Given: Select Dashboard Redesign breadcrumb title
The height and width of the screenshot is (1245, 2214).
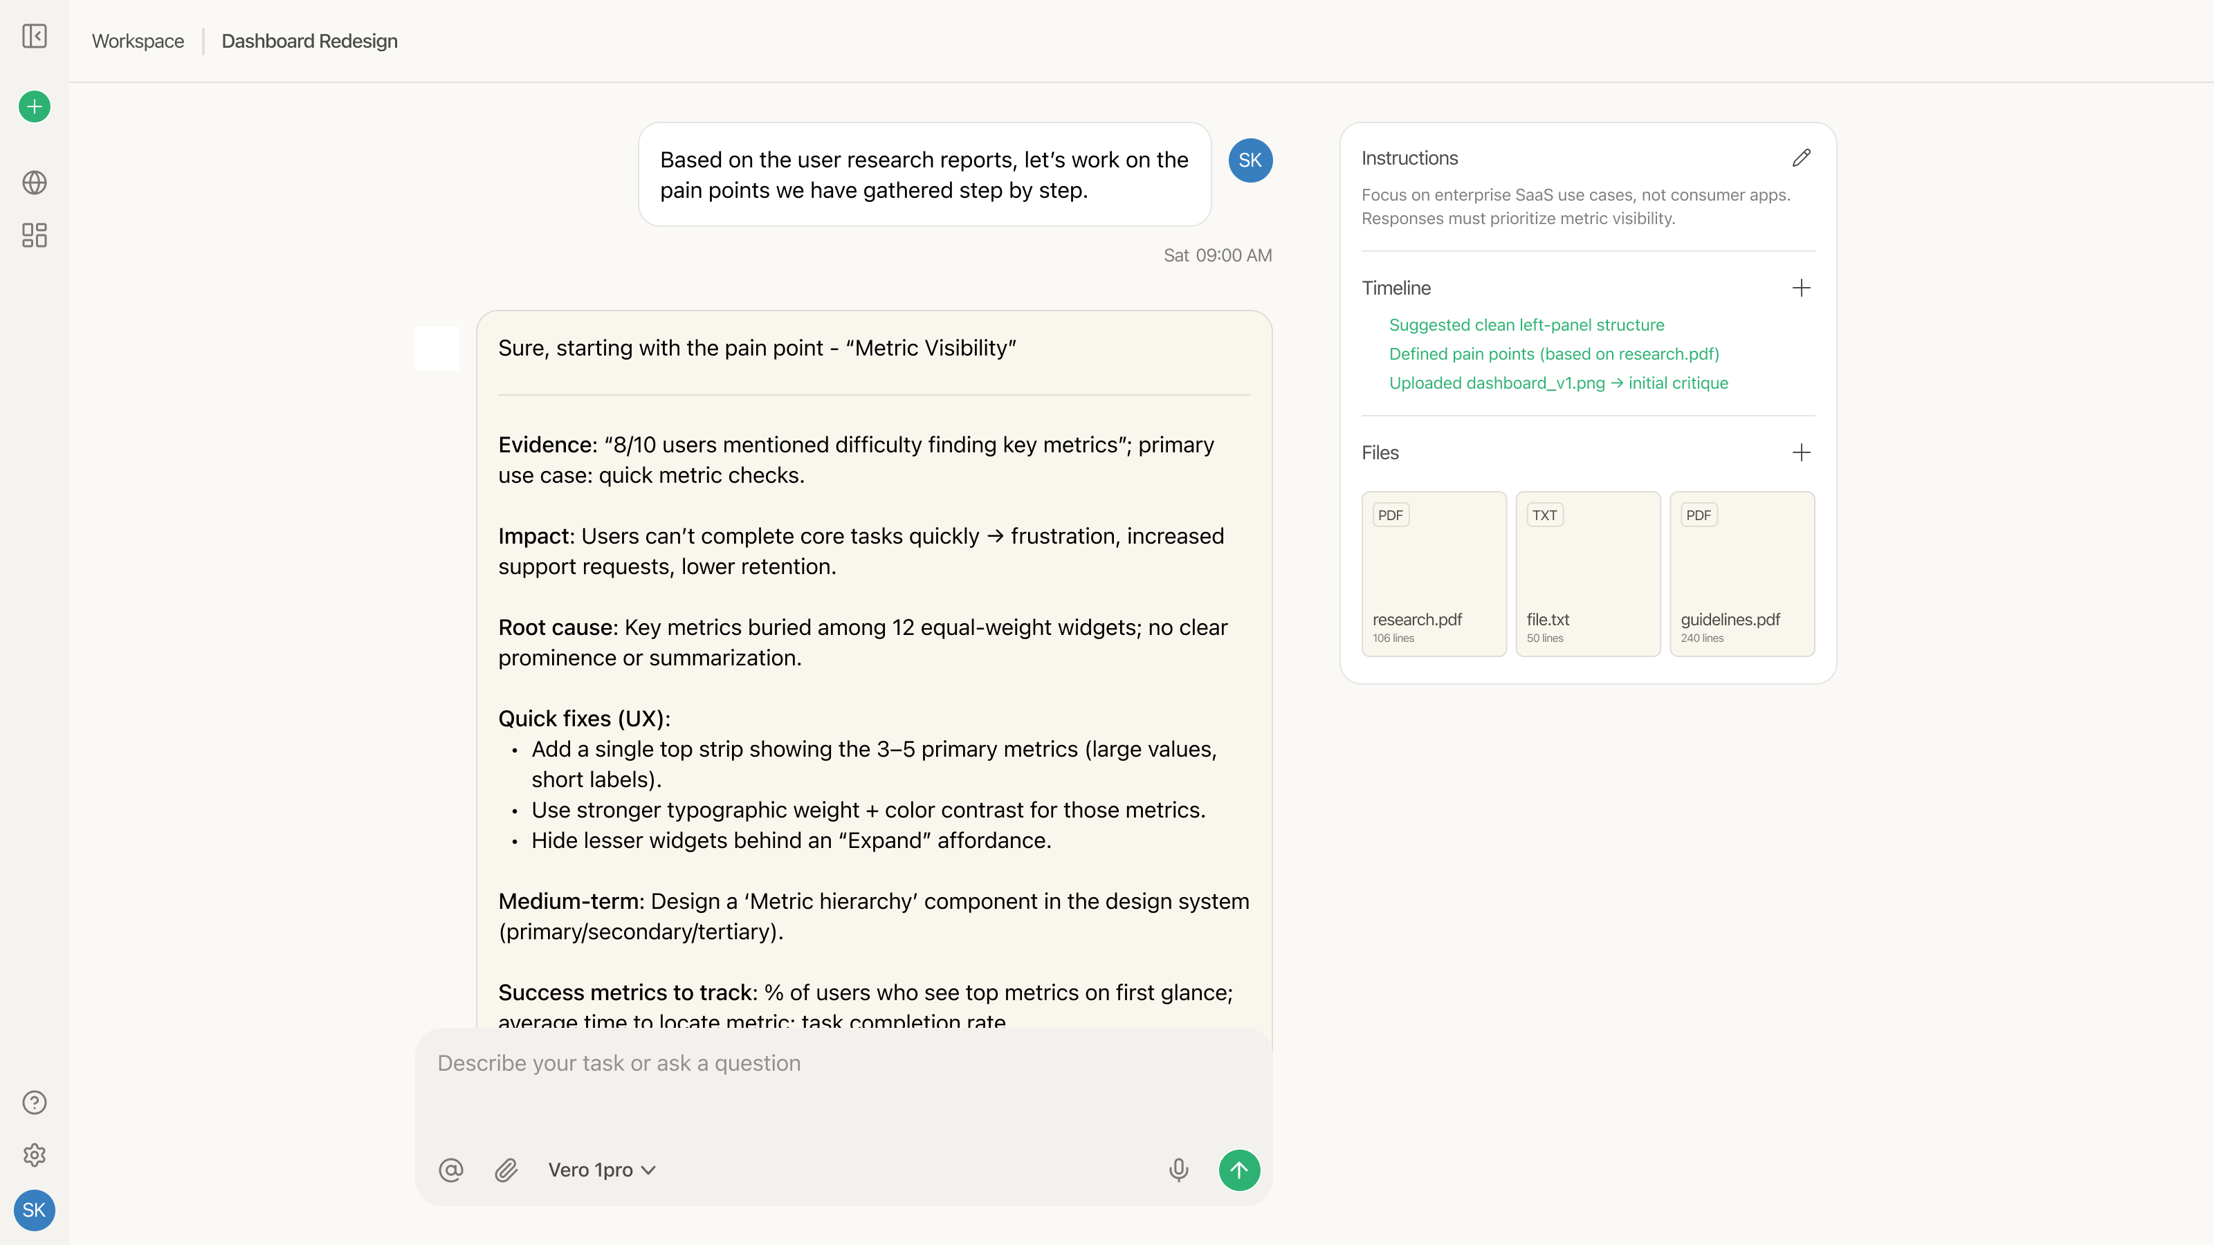Looking at the screenshot, I should pyautogui.click(x=309, y=41).
